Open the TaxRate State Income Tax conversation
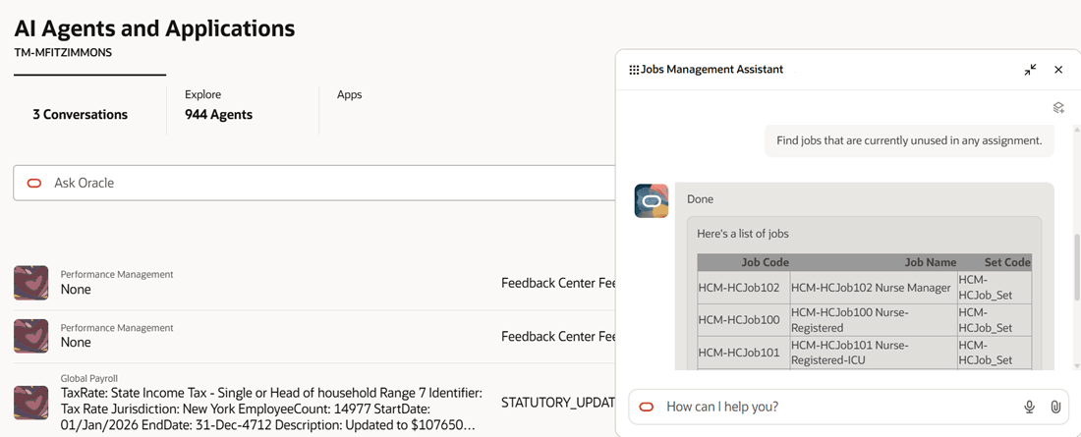The height and width of the screenshot is (437, 1081). click(271, 410)
